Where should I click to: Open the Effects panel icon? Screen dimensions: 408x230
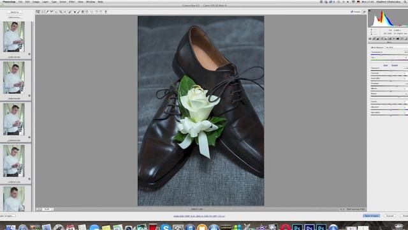[394, 38]
